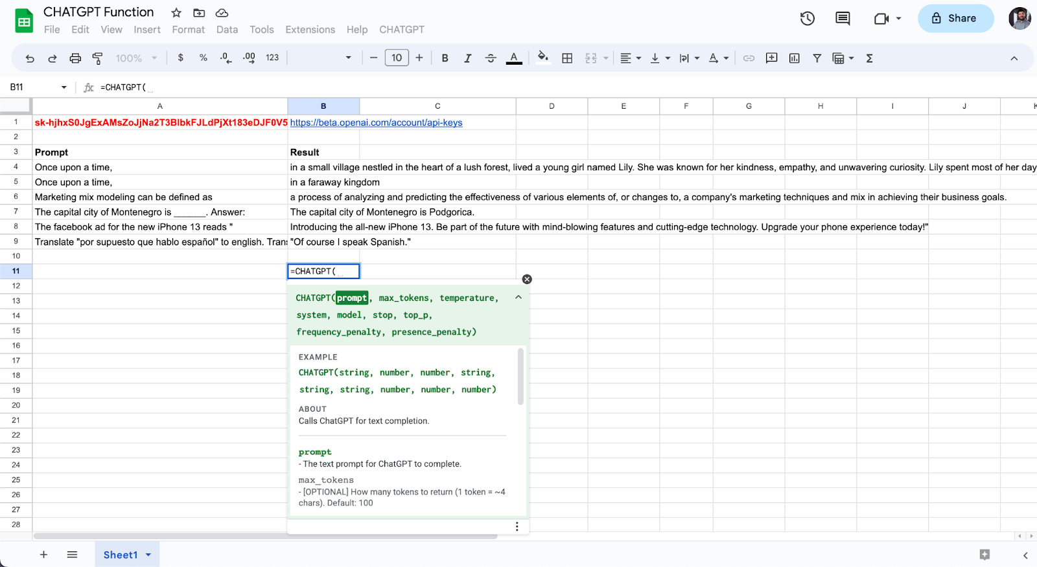Toggle italic formatting

[467, 58]
